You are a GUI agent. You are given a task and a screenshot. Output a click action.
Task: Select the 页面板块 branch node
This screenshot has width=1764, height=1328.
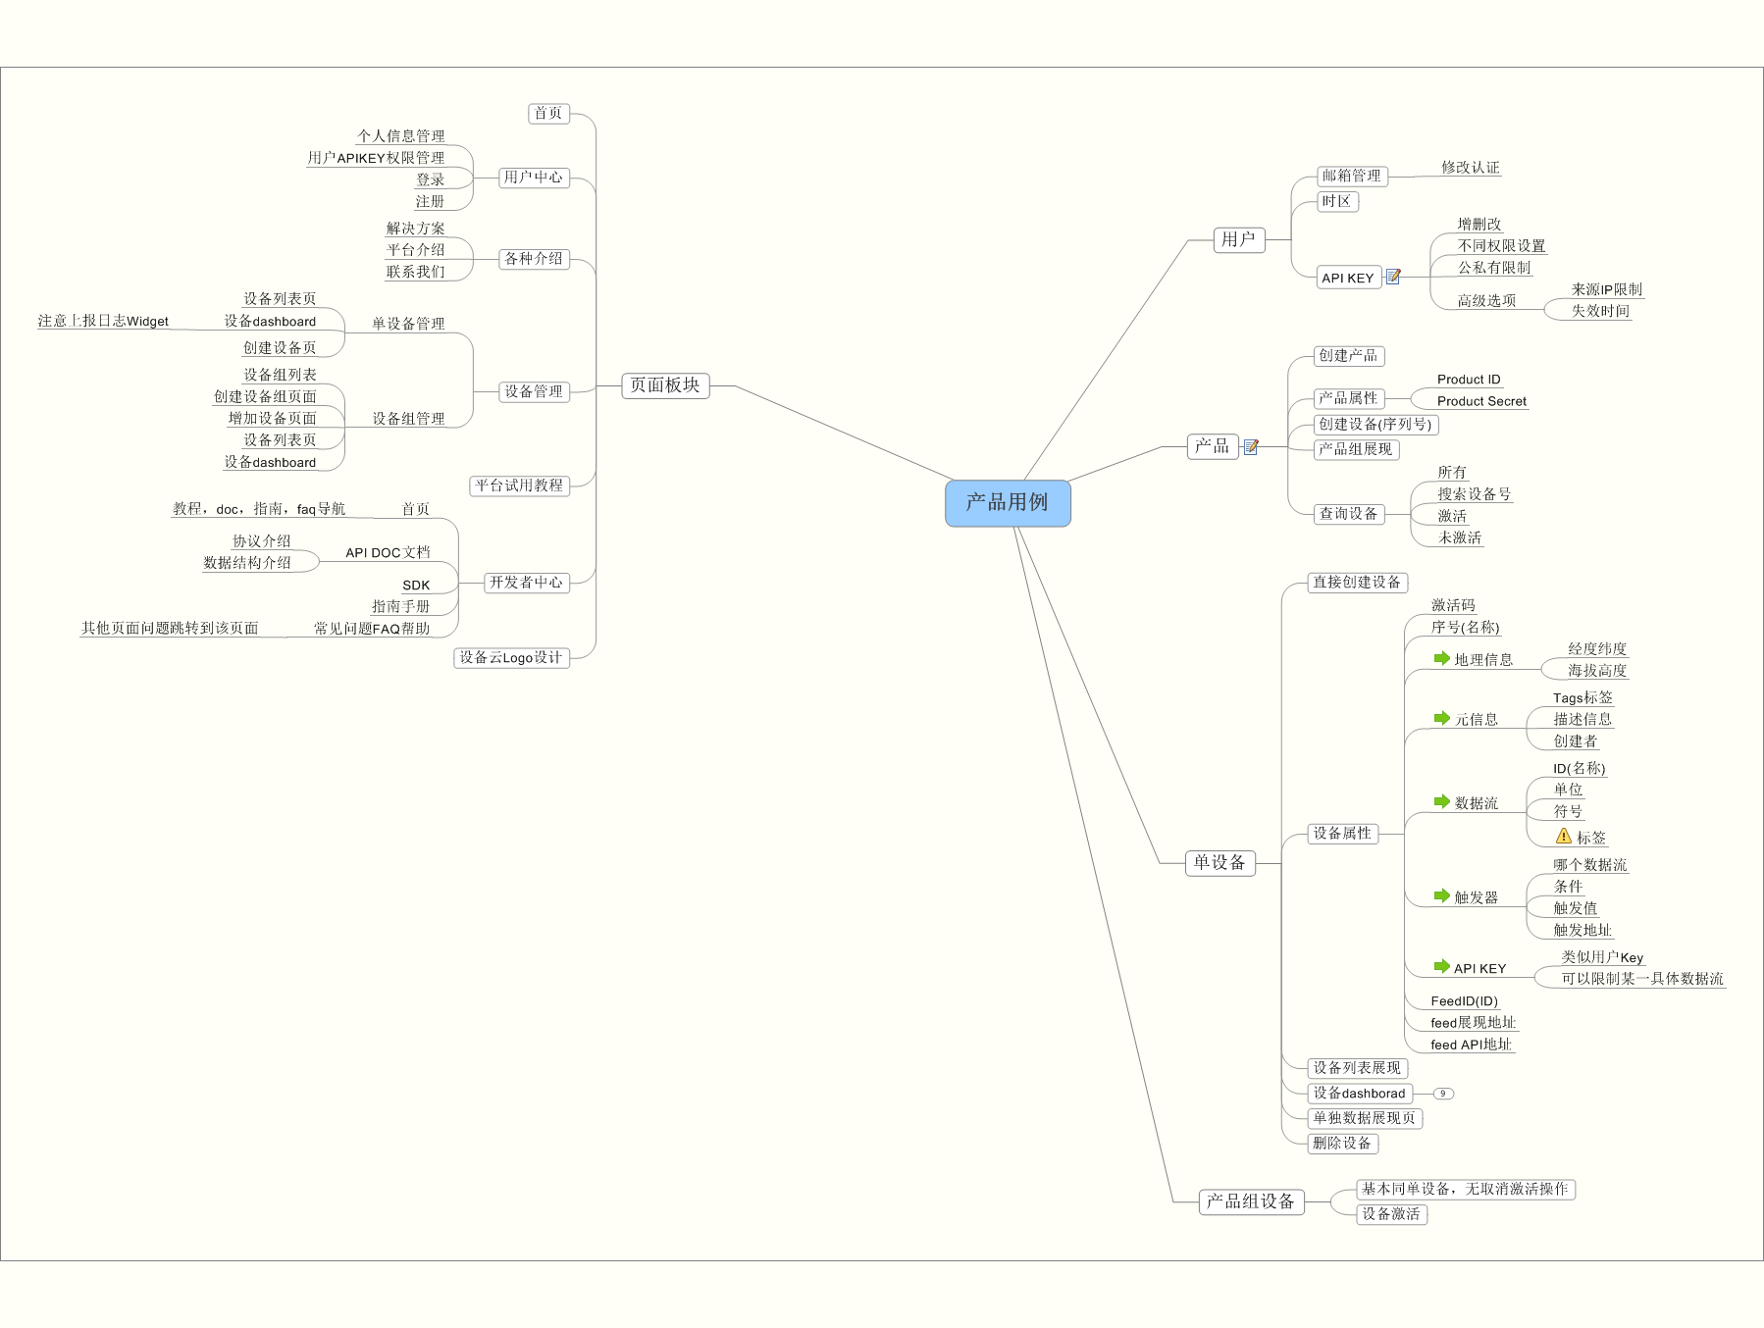[665, 385]
